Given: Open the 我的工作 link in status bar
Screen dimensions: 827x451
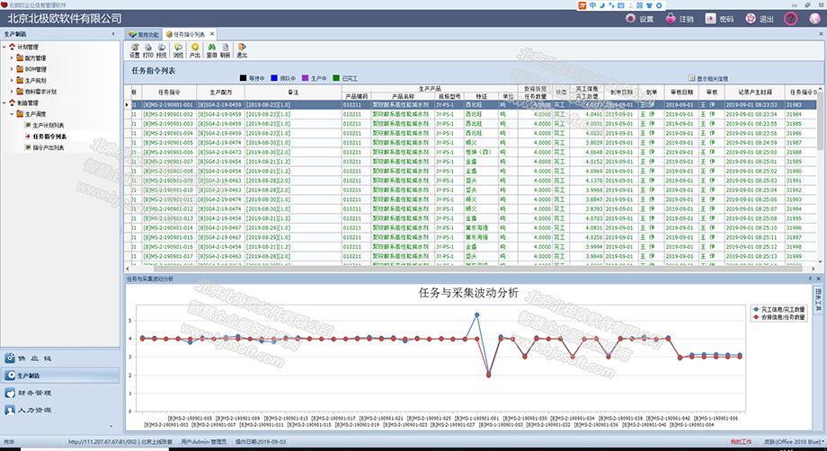Looking at the screenshot, I should click(741, 441).
